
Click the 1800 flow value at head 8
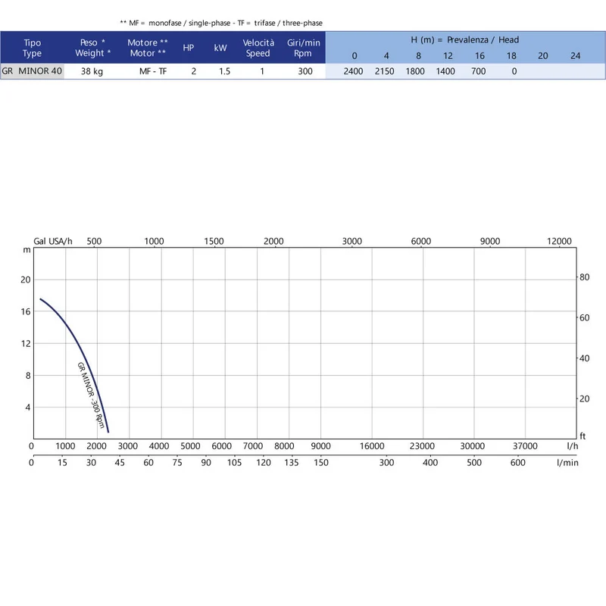[x=415, y=71]
